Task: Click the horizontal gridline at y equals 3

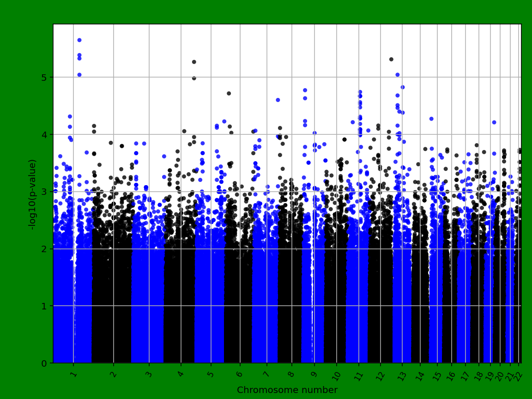Action: [277, 191]
